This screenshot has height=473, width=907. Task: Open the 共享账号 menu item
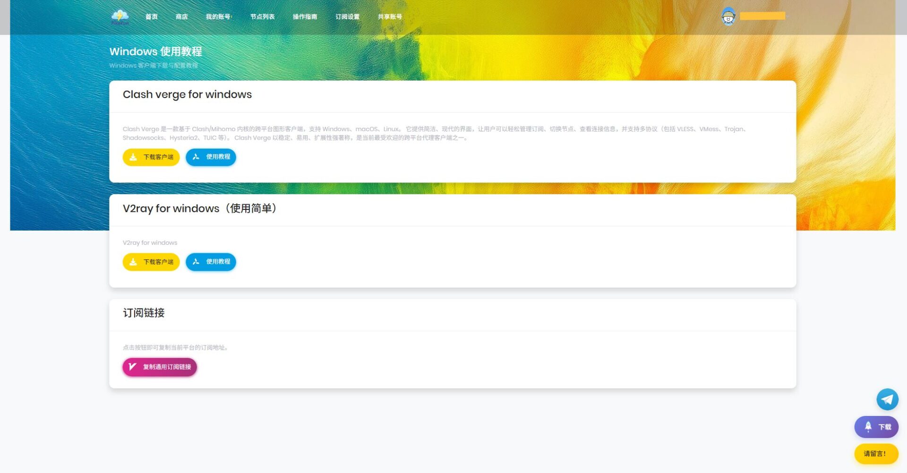[x=389, y=16]
